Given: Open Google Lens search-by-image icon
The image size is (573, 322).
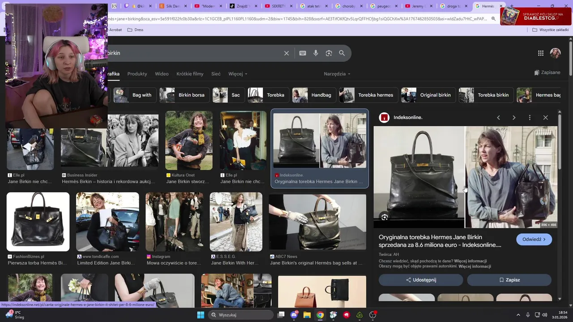Looking at the screenshot, I should tap(329, 53).
